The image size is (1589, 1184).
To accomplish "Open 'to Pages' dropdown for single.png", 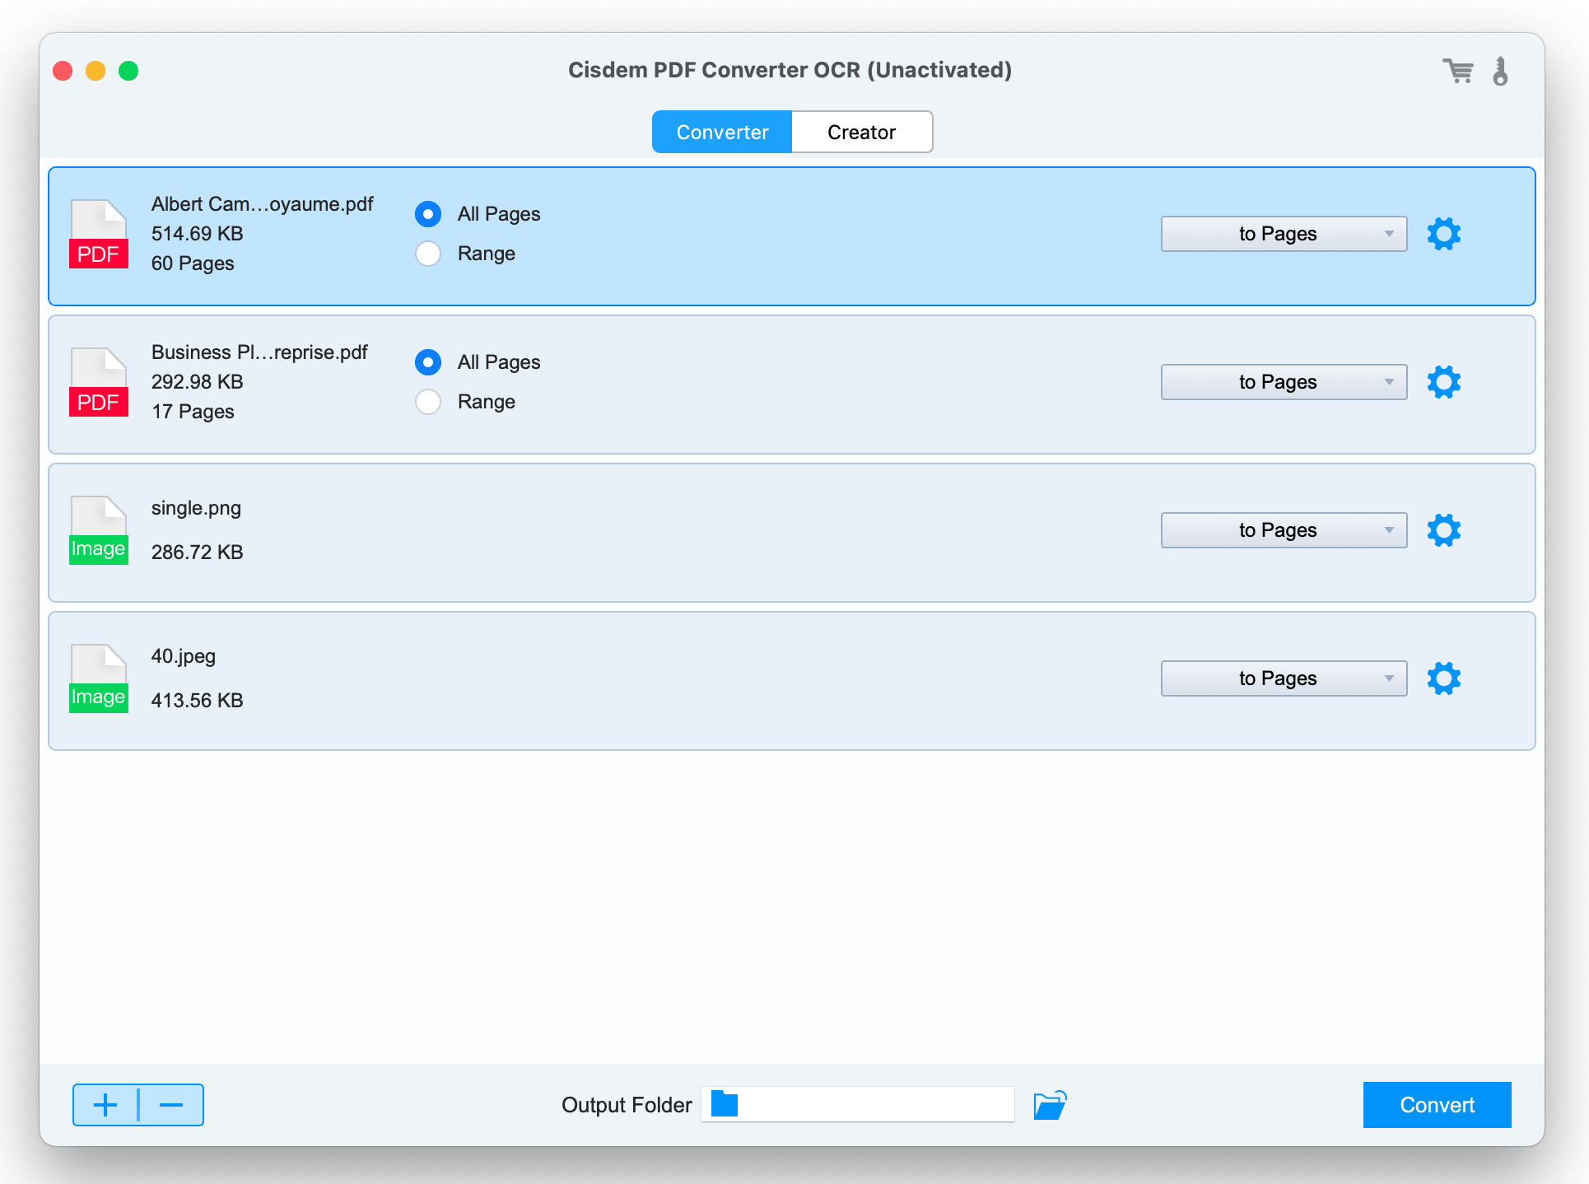I will tap(1284, 530).
